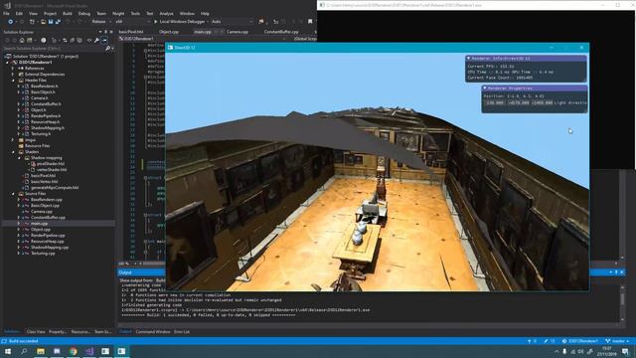
Task: Select BaseRenderer.h in Solution Explorer
Action: point(44,87)
